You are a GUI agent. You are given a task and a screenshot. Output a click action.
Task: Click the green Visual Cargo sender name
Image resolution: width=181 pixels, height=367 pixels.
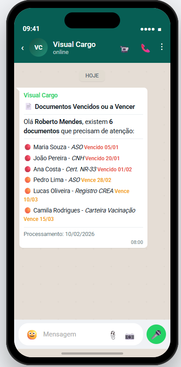[41, 95]
